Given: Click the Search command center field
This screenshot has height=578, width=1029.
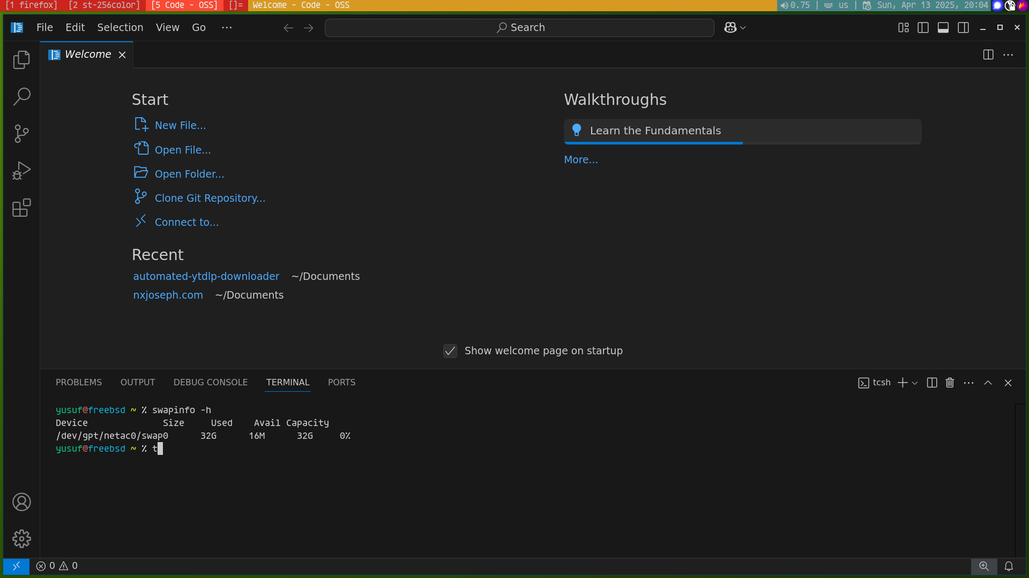Looking at the screenshot, I should (x=519, y=28).
